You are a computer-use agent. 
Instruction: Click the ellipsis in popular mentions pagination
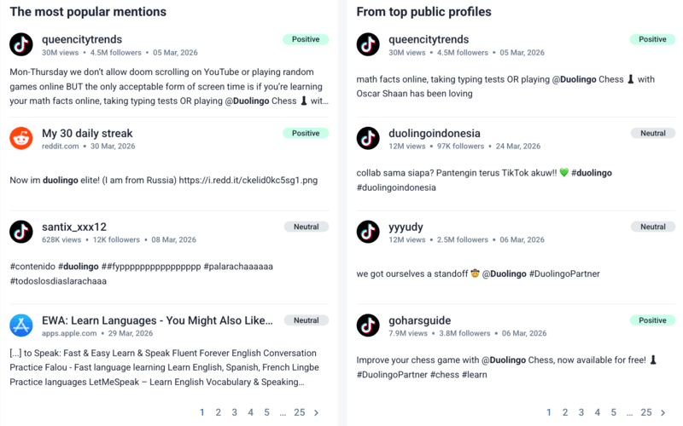[x=282, y=412]
